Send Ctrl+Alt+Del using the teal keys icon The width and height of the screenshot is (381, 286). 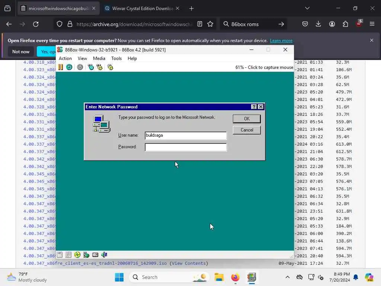91,67
